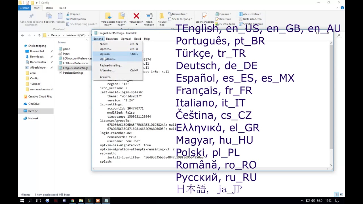Click Alles selecteren in ribbon
The image size is (363, 204).
point(250,14)
